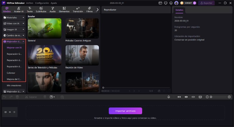The image size is (234, 127).
Task: Open the Texto tool
Action: (x=30, y=10)
